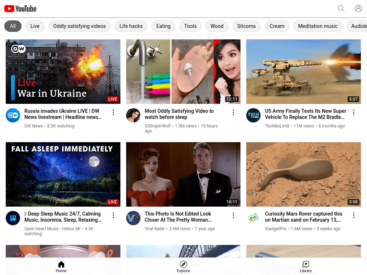Screen dimensions: 367x275
Task: Open options menu for Pretty Woman video
Action: 233,215
